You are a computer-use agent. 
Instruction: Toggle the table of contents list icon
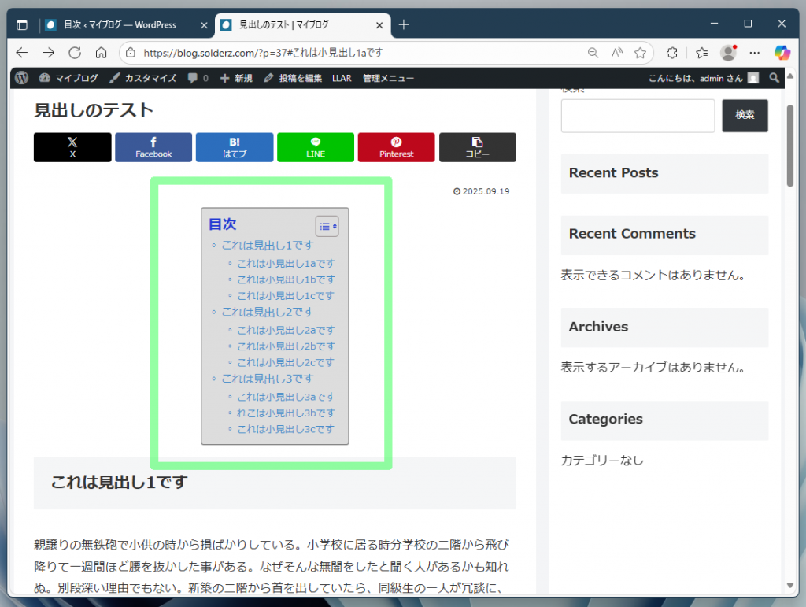(327, 226)
